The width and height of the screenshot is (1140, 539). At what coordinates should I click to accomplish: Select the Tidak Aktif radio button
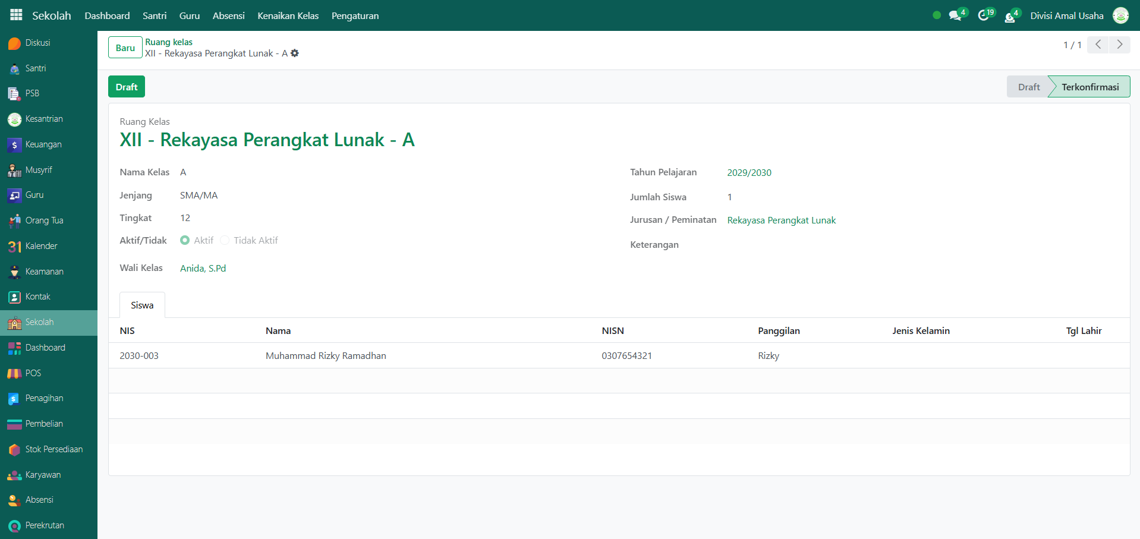tap(225, 240)
